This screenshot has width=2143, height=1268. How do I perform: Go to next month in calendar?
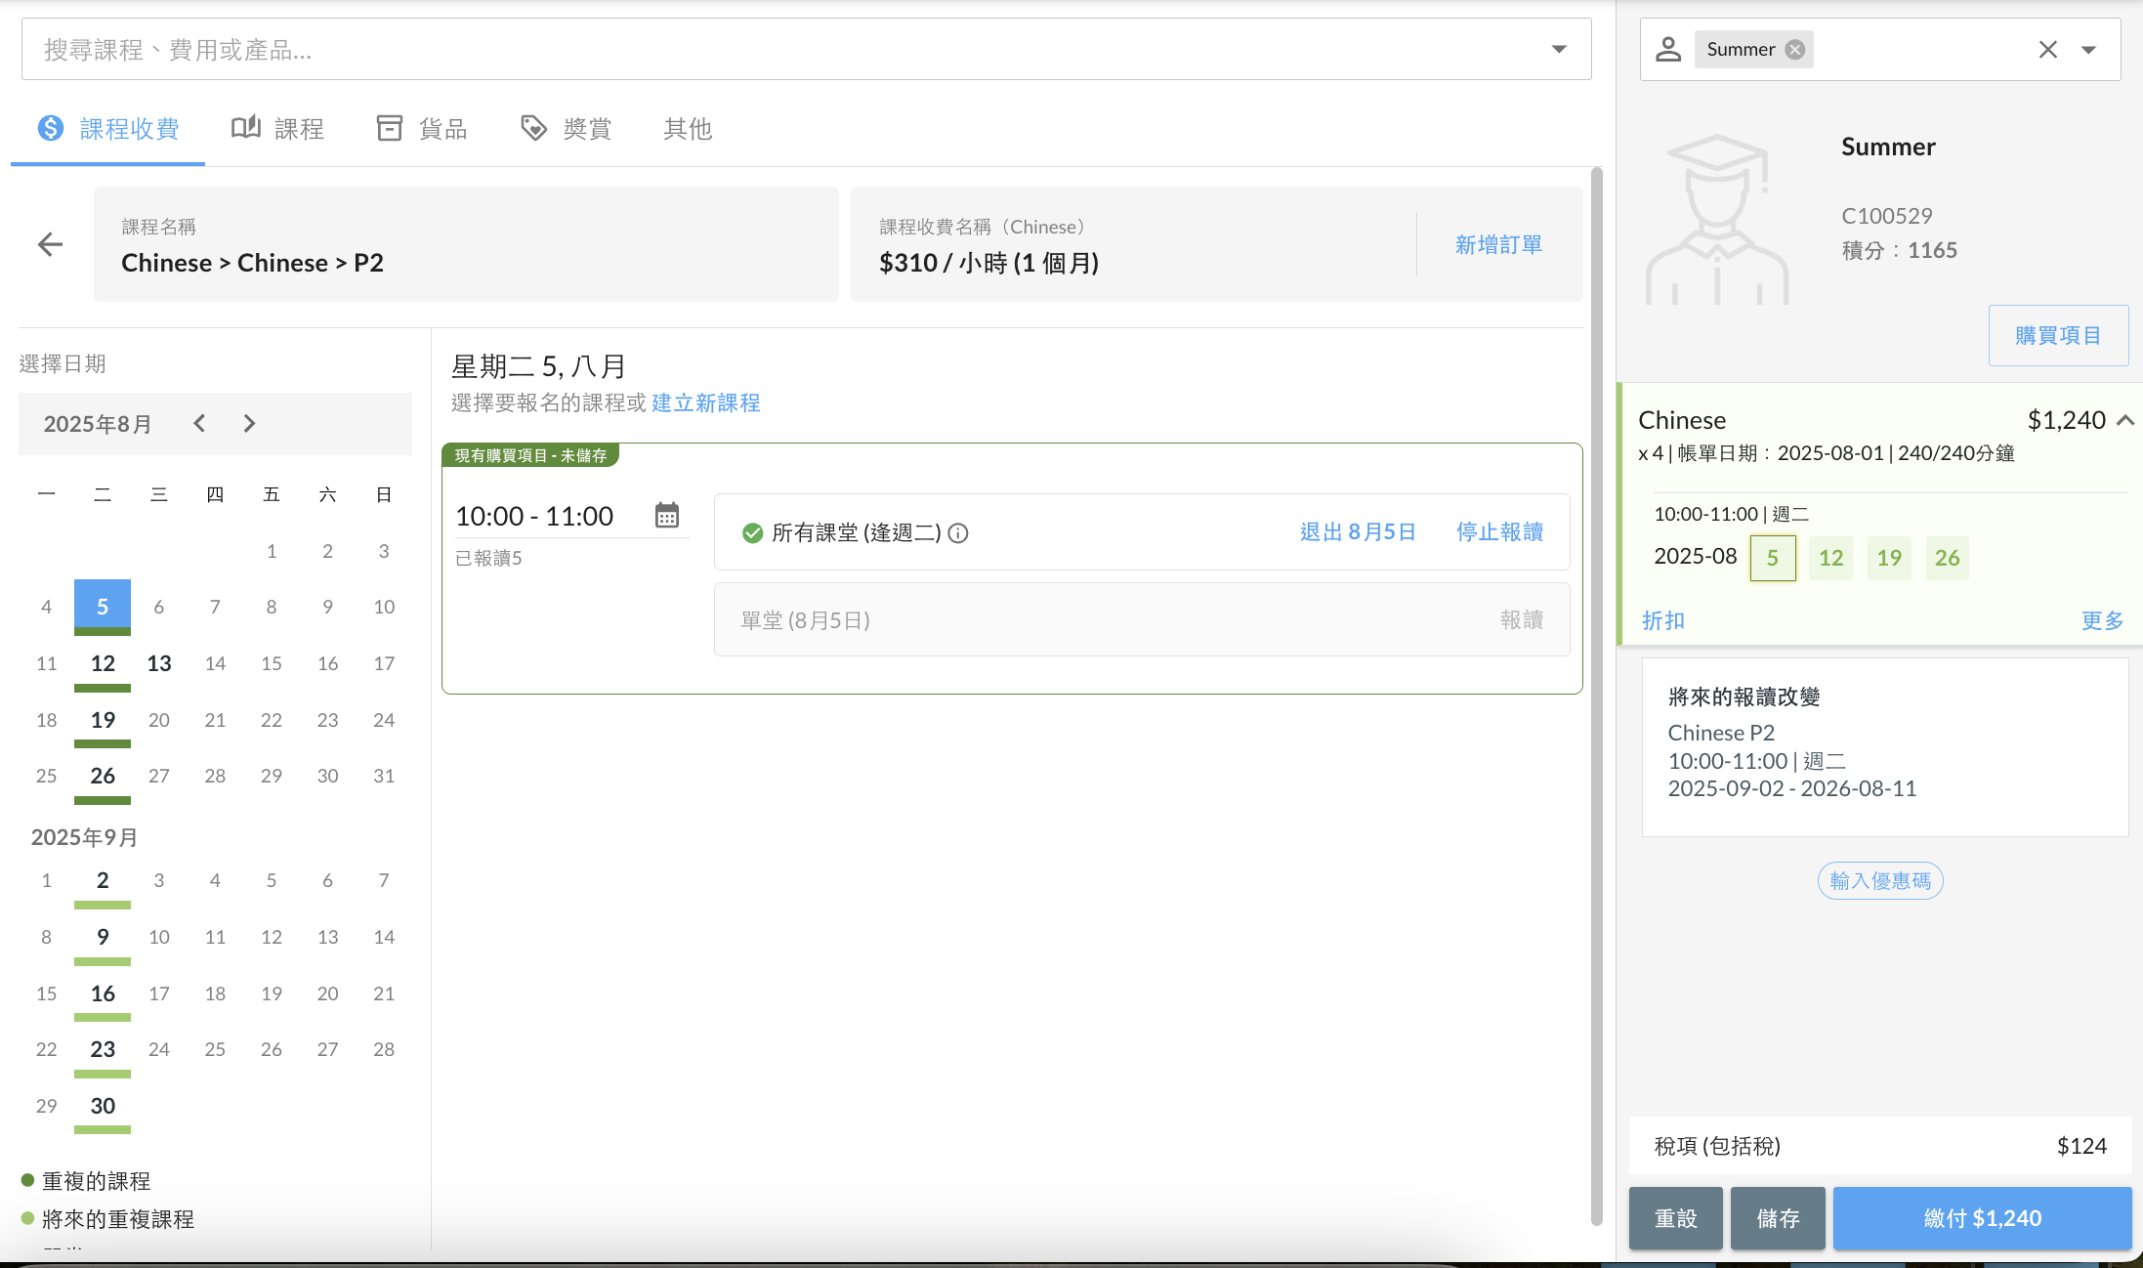tap(249, 423)
